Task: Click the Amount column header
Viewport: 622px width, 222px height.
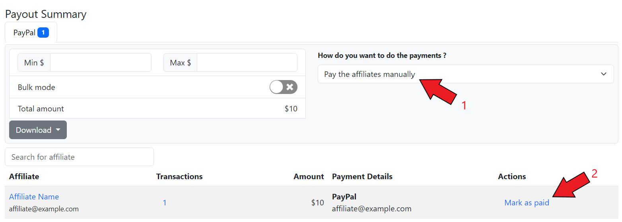Action: click(x=309, y=176)
